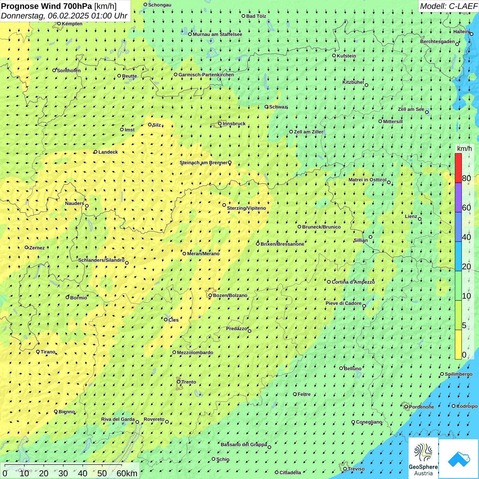This screenshot has height=479, width=479.
Task: Click the 'Sillian' label
Action: point(361,240)
